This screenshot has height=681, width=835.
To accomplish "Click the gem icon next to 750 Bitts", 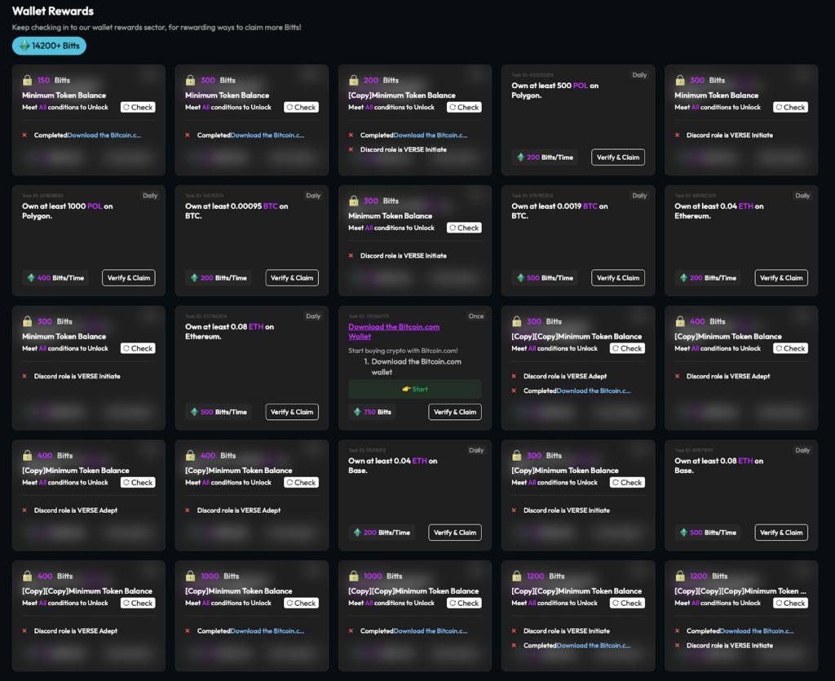I will tap(357, 412).
